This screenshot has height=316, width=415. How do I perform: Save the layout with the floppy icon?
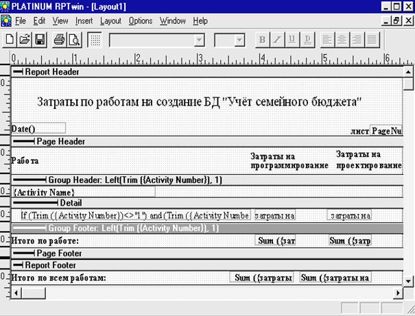39,40
